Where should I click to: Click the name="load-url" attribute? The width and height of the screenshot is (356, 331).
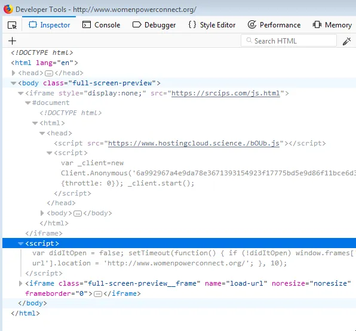pos(236,283)
